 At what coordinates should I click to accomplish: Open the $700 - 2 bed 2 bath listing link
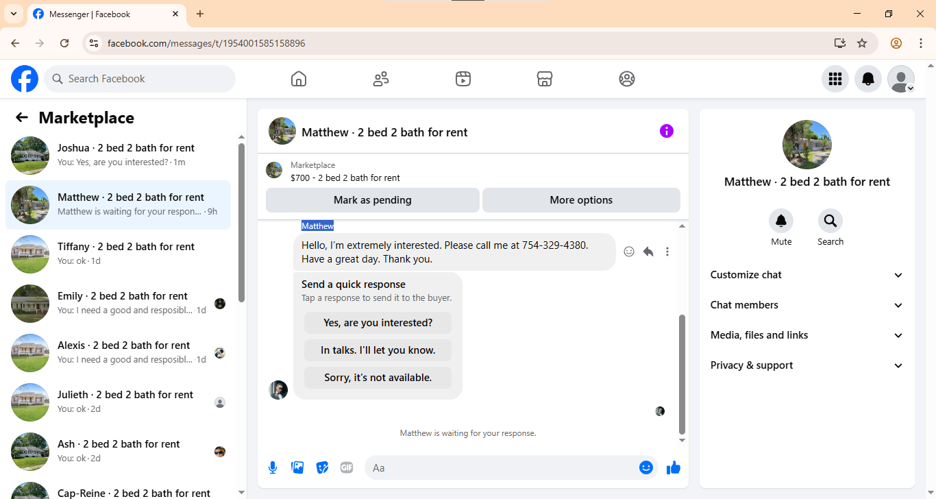tap(345, 178)
